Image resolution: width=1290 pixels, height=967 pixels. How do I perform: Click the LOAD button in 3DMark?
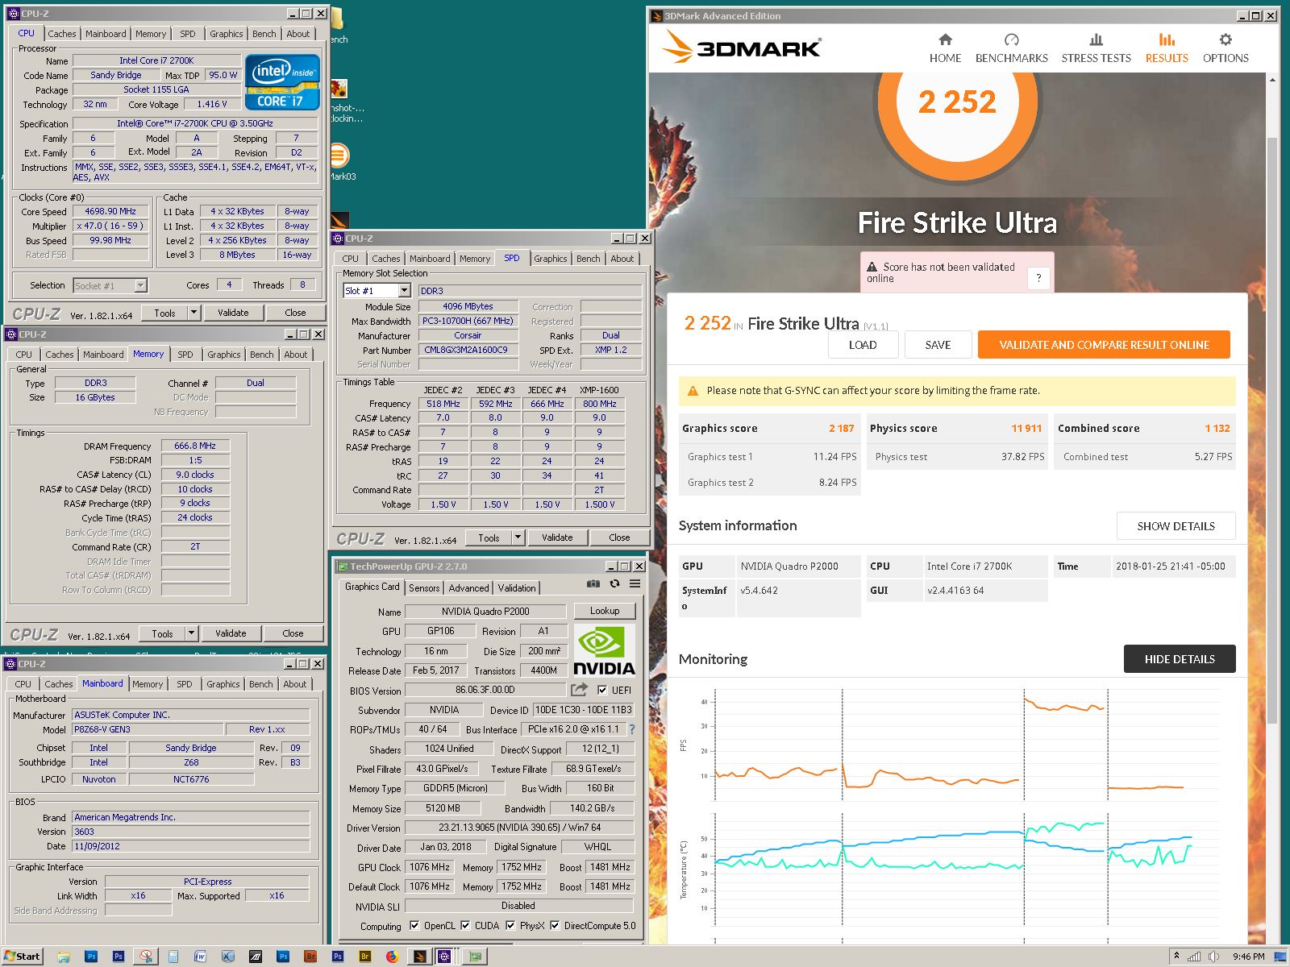(863, 345)
